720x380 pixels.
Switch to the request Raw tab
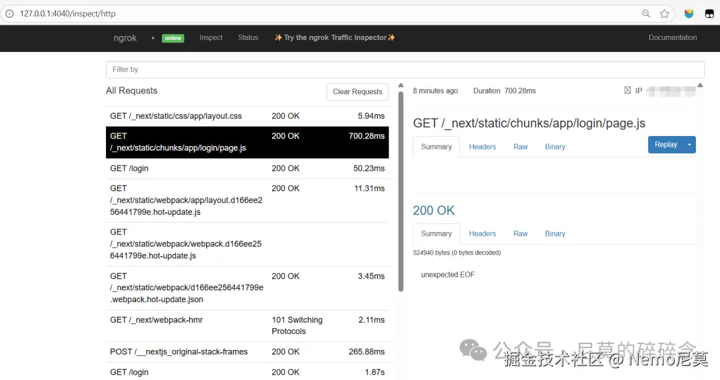click(x=520, y=147)
